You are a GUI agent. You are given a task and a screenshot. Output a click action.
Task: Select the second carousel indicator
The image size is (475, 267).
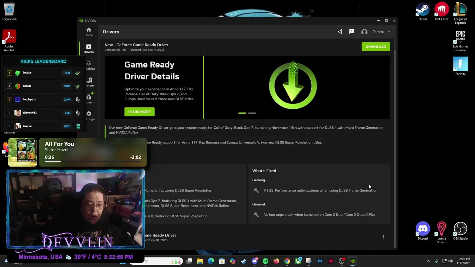tap(252, 113)
